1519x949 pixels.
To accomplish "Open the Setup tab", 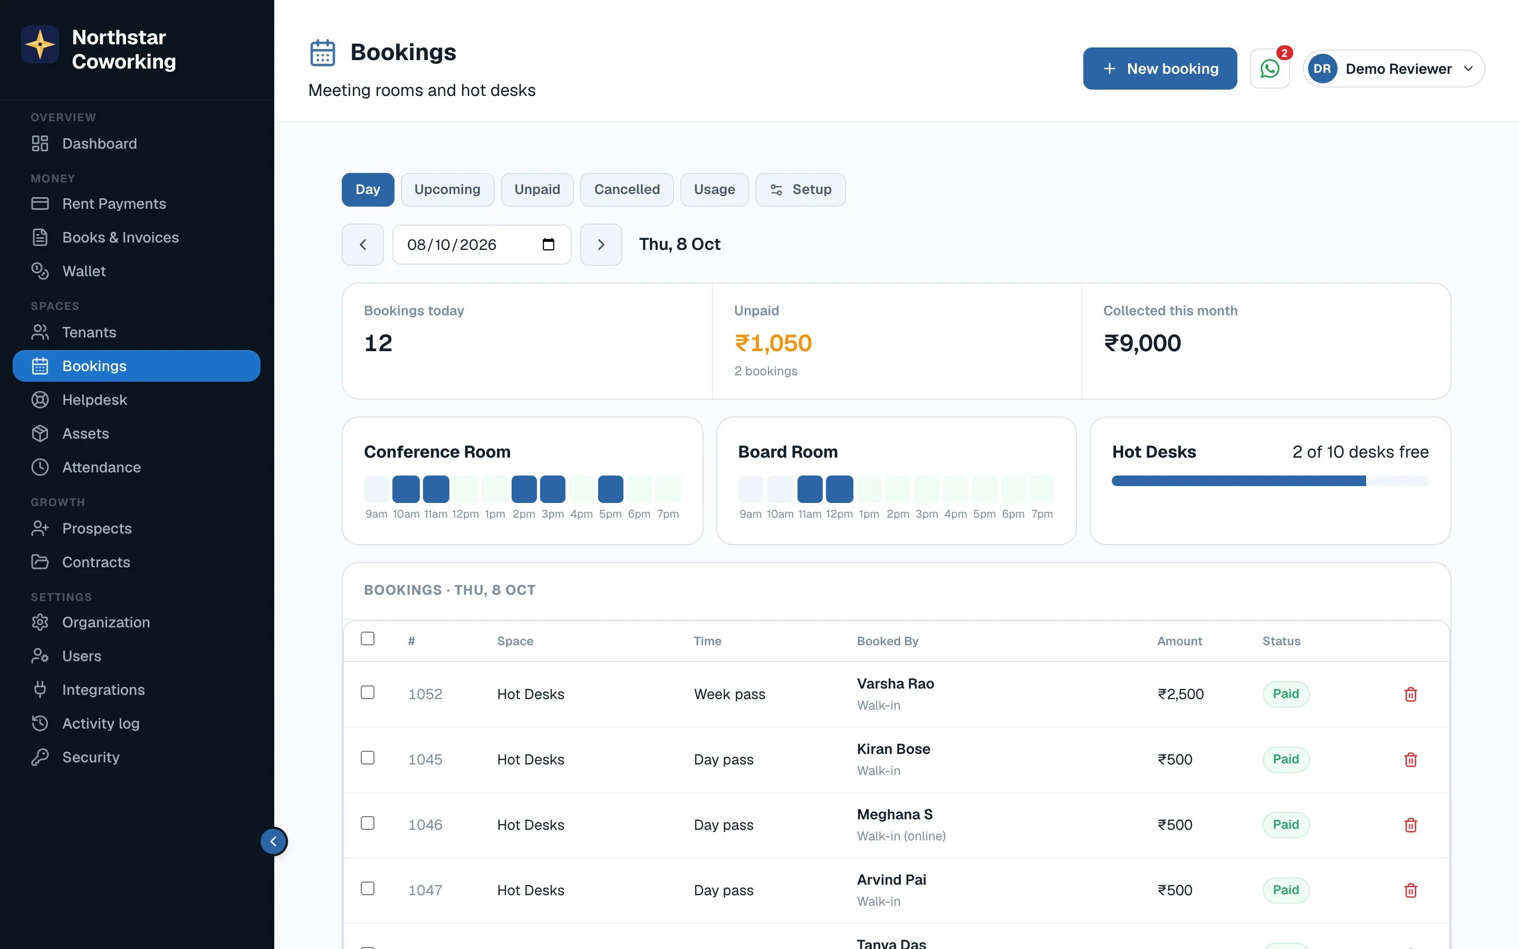I will pos(800,190).
